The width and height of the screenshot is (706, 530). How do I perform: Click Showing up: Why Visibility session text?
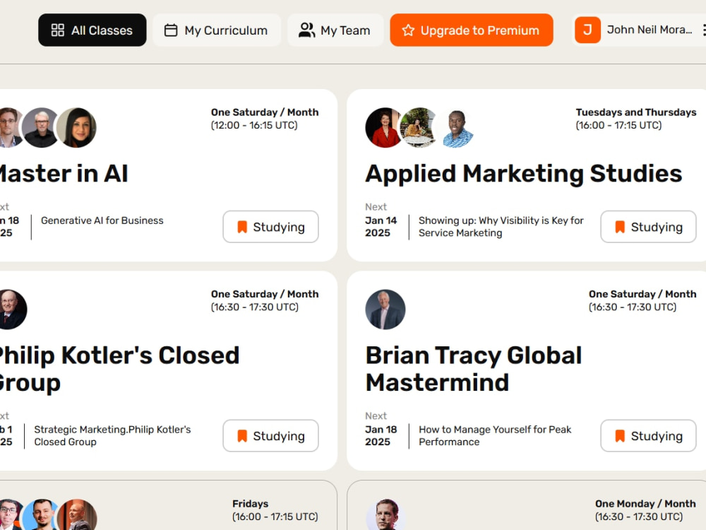(x=501, y=227)
